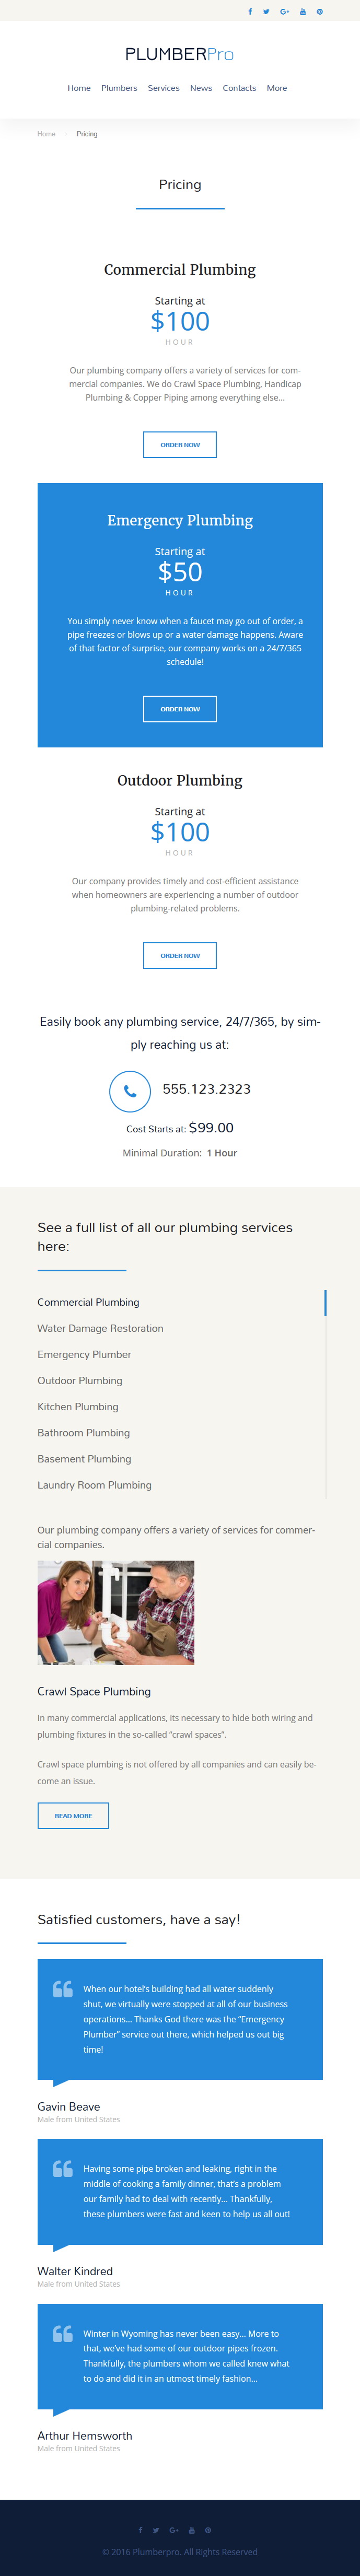Viewport: 360px width, 2576px height.
Task: Open the Pinterest icon in the top bar
Action: (320, 12)
